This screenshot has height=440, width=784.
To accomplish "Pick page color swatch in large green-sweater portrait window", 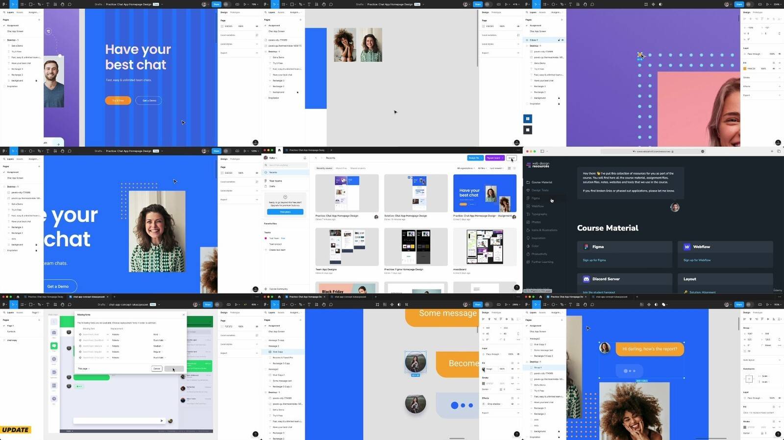I will (x=222, y=173).
